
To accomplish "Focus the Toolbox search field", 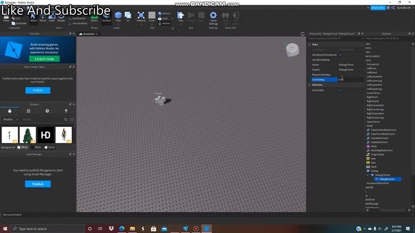I will (x=42, y=119).
